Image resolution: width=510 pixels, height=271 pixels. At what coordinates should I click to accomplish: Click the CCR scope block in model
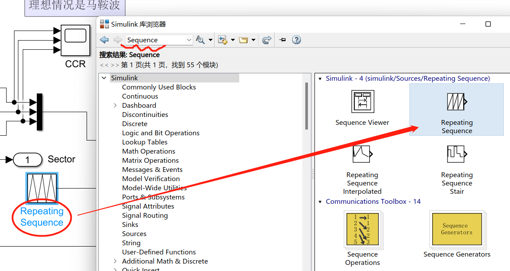click(x=76, y=40)
